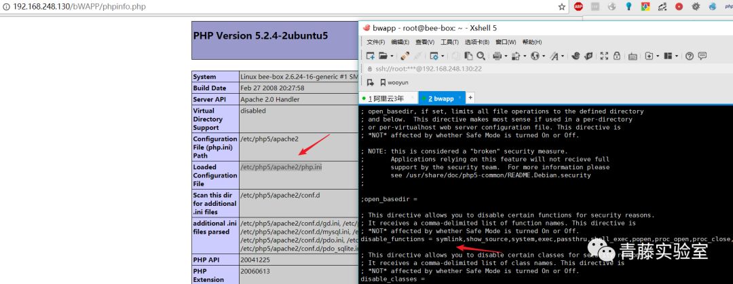Open the 窗口(W) menu in Xshell
This screenshot has width=733, height=284.
pyautogui.click(x=506, y=42)
